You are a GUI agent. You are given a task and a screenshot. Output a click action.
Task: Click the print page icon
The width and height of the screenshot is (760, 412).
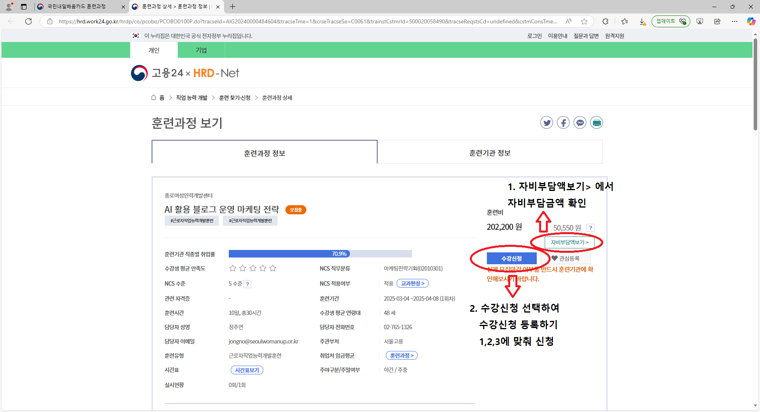pyautogui.click(x=597, y=123)
